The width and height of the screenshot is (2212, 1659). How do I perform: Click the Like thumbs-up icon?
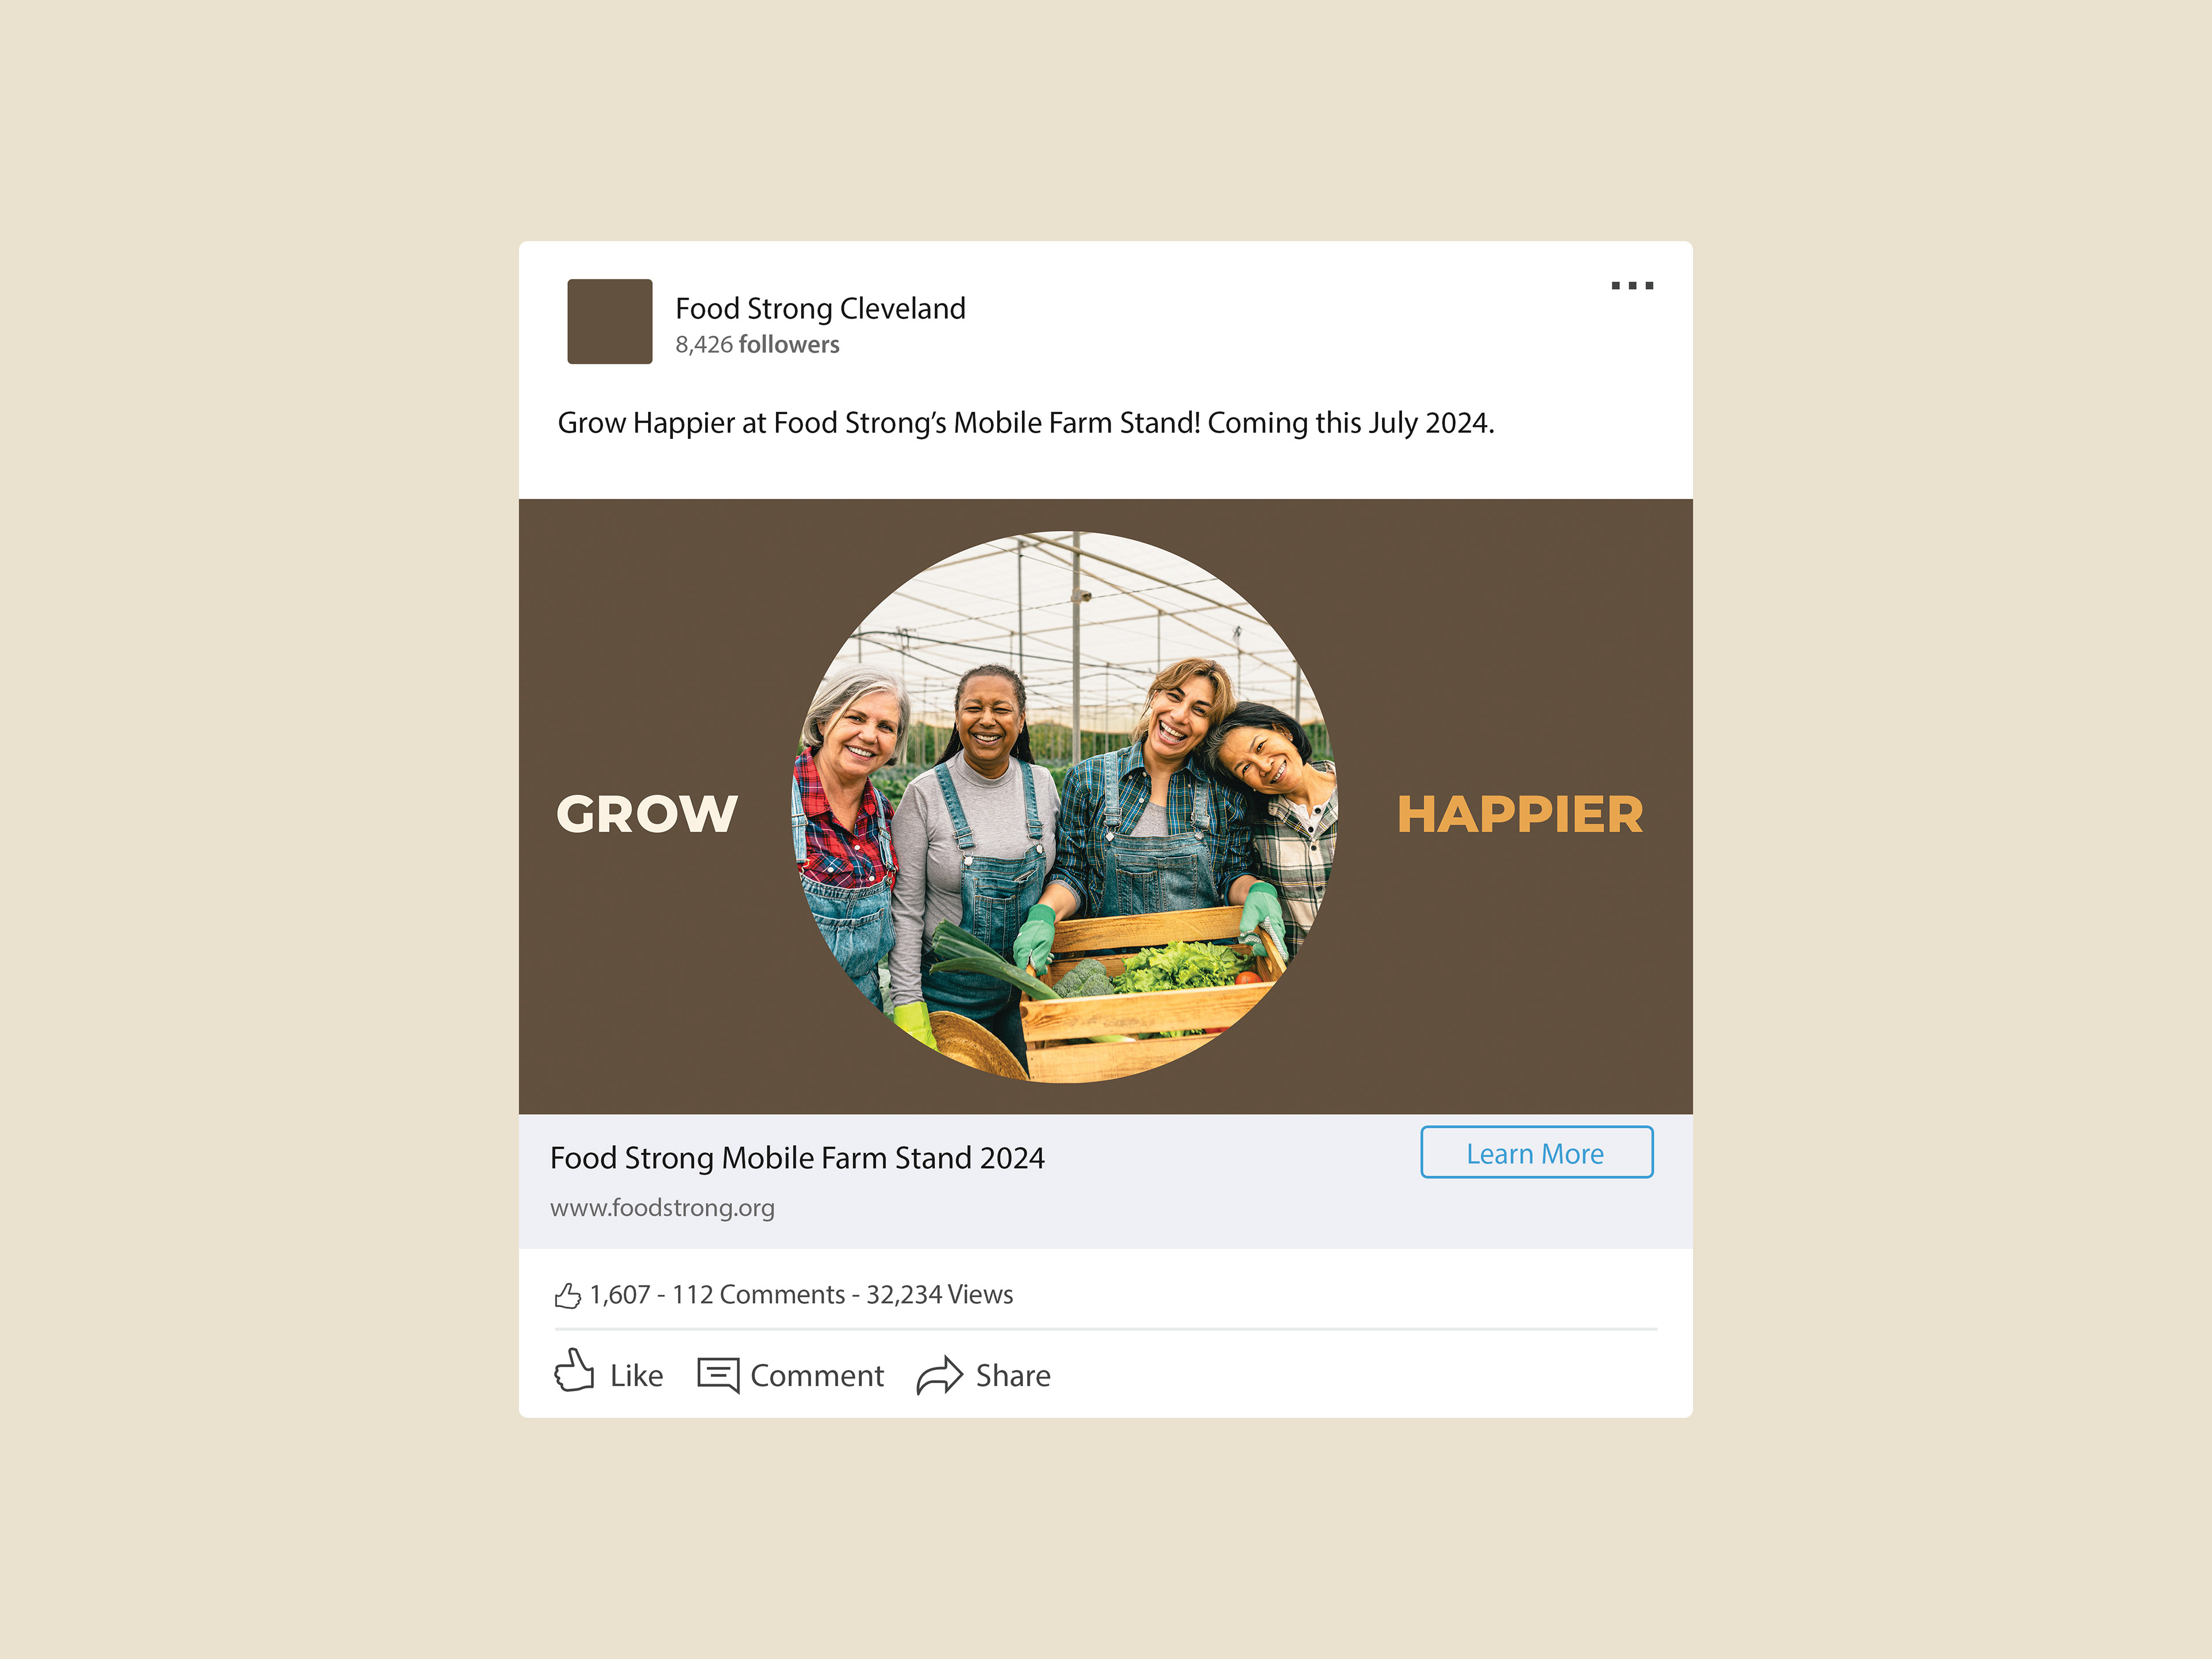574,1371
